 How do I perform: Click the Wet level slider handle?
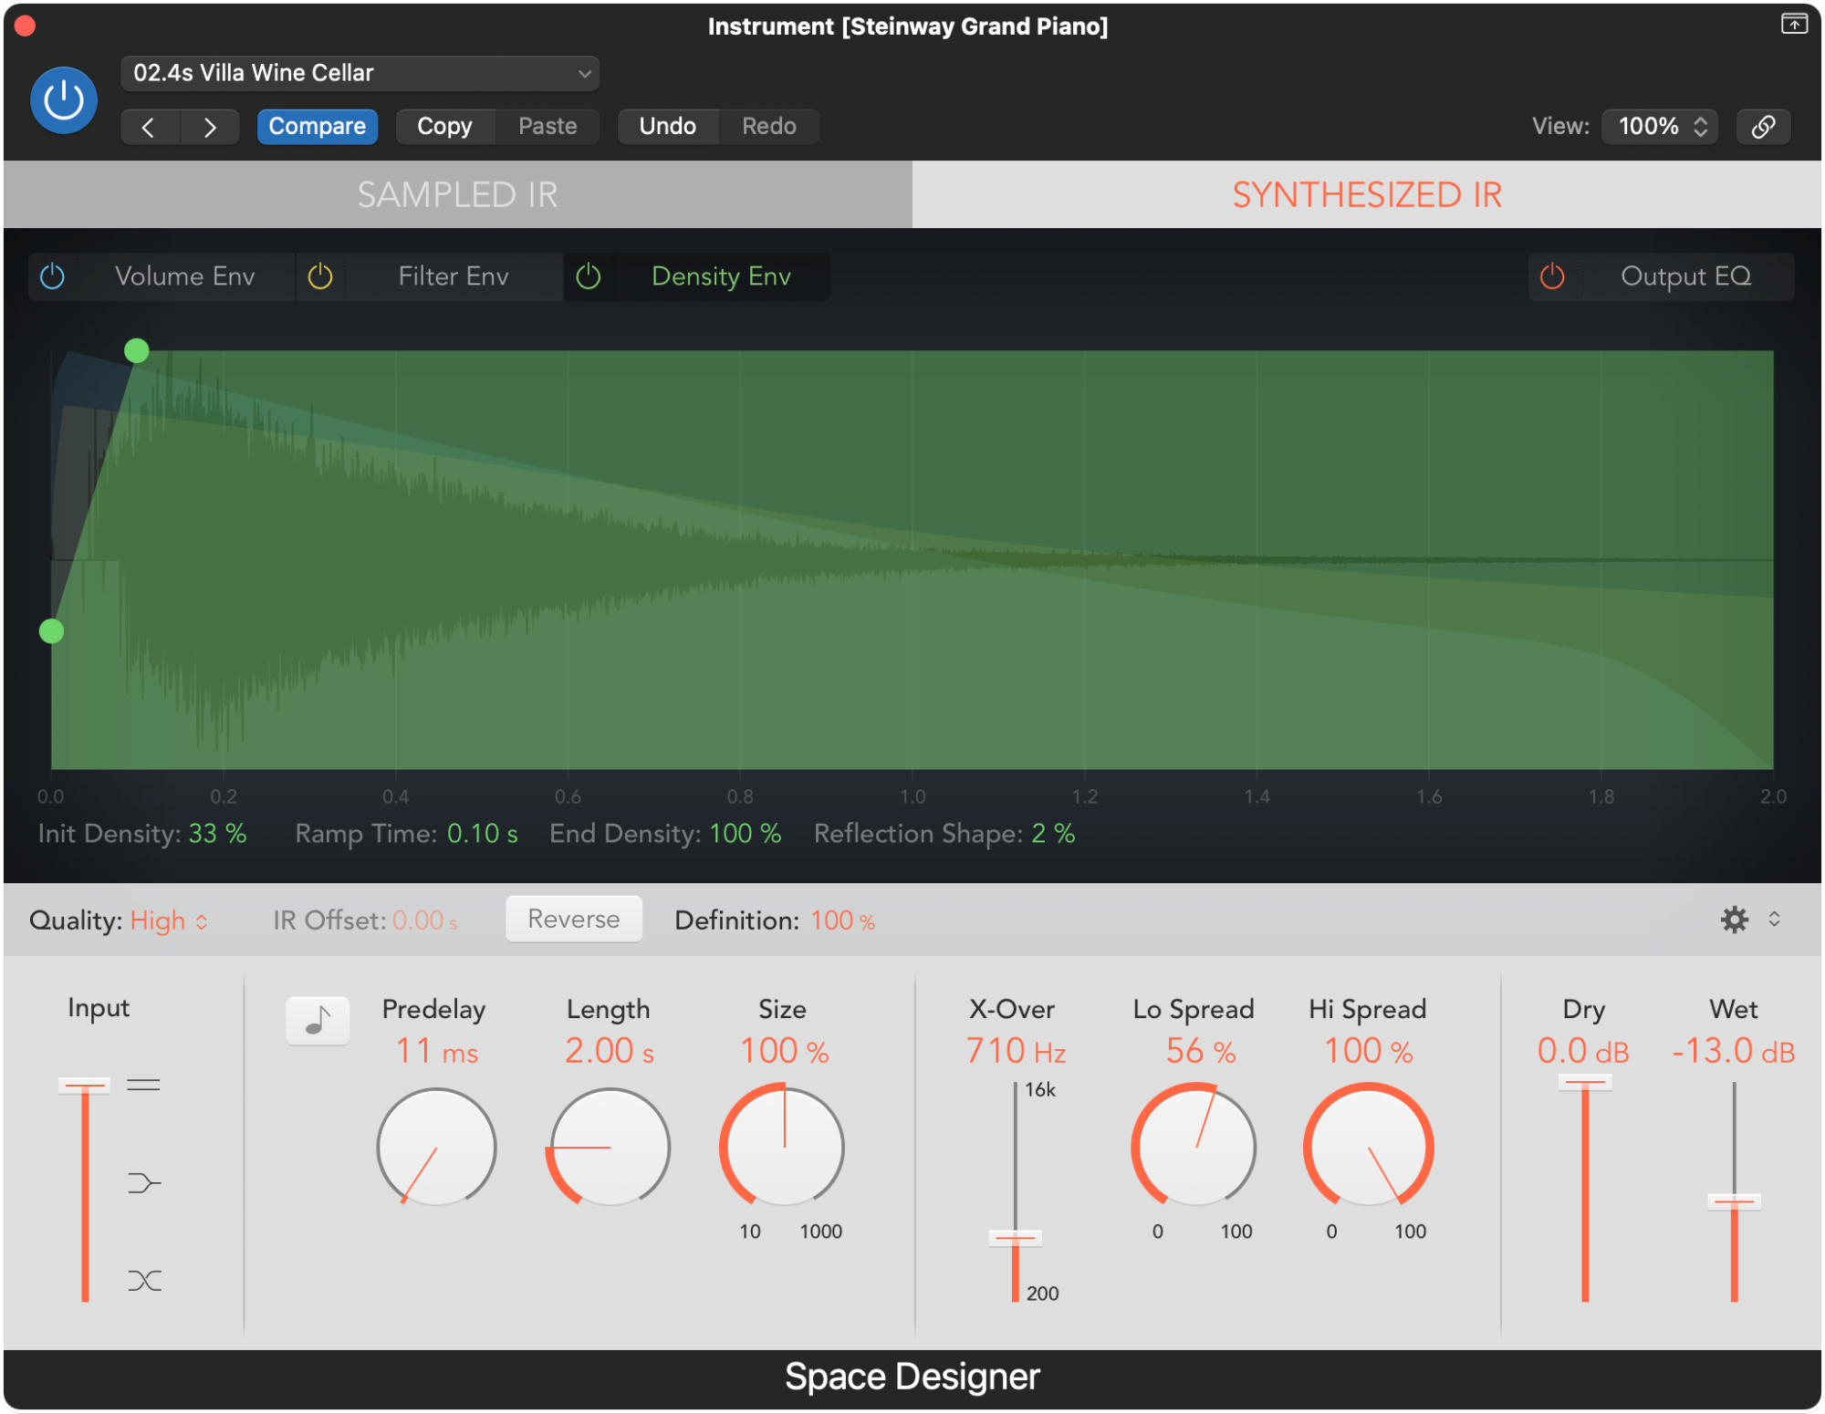pyautogui.click(x=1734, y=1201)
